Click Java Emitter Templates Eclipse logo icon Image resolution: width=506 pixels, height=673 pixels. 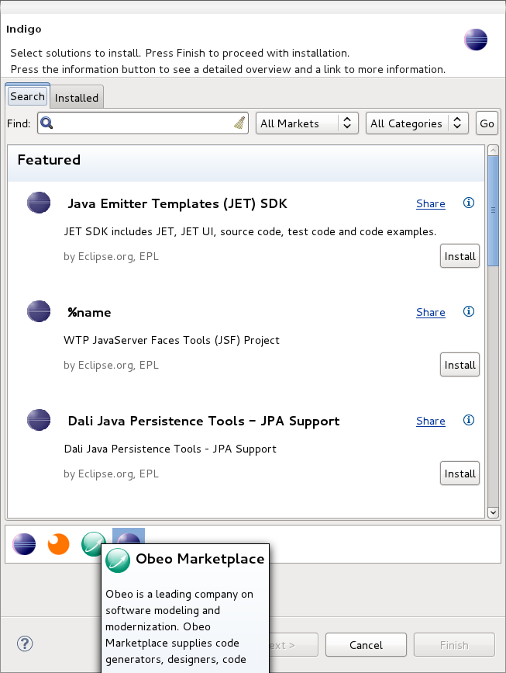point(39,203)
